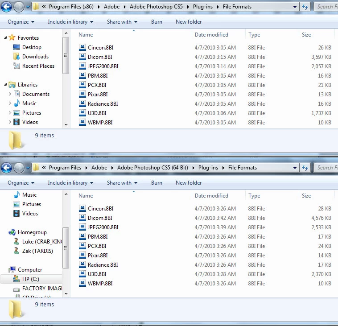Click Dicom.8BI file icon in top window
338x326 pixels.
pyautogui.click(x=82, y=57)
